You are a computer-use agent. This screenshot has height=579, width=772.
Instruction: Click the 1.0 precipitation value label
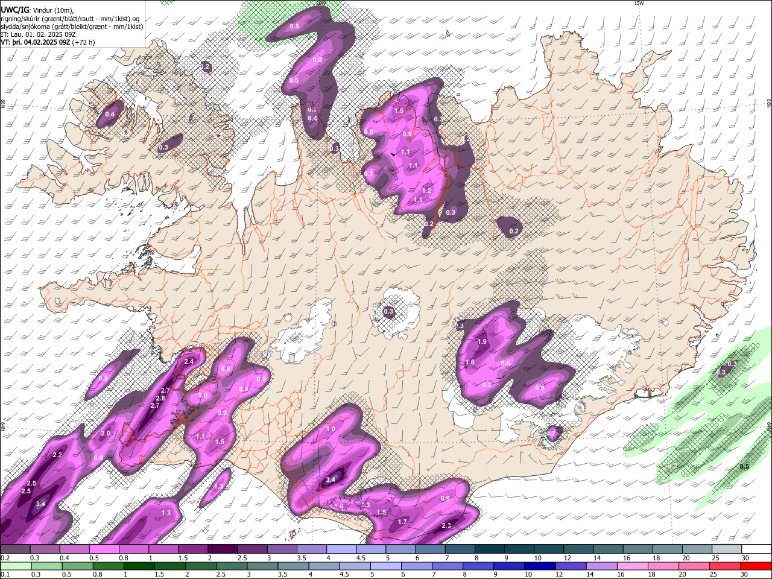click(331, 429)
